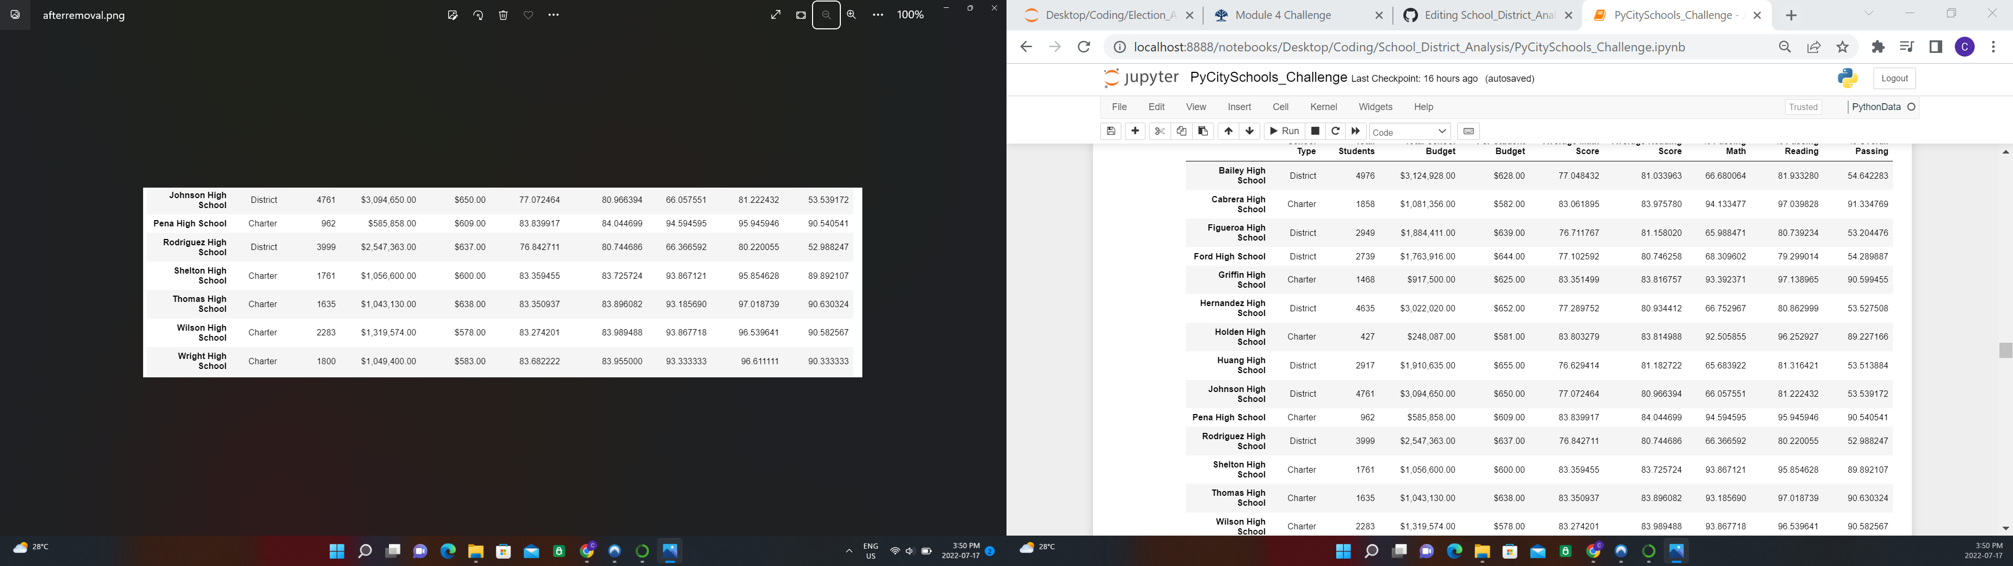Screen dimensions: 2013x566
Task: Save the notebook with the floppy disk icon
Action: point(1110,132)
